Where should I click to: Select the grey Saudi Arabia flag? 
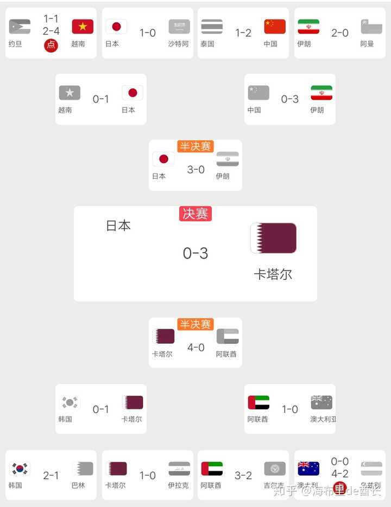coord(179,27)
